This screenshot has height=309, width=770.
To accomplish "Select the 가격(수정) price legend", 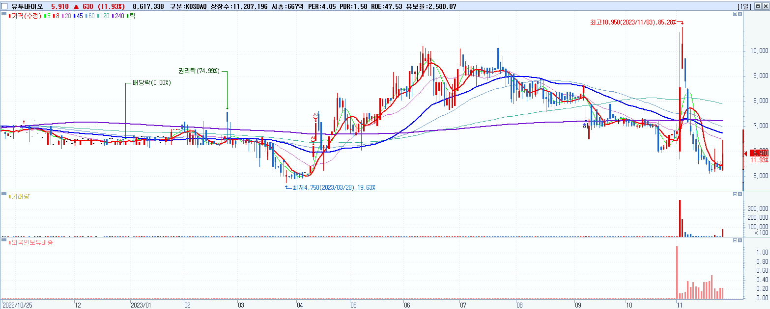I will (24, 16).
